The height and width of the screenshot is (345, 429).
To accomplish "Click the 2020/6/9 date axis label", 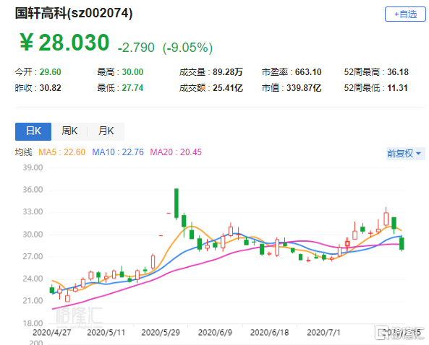I will coord(215,333).
